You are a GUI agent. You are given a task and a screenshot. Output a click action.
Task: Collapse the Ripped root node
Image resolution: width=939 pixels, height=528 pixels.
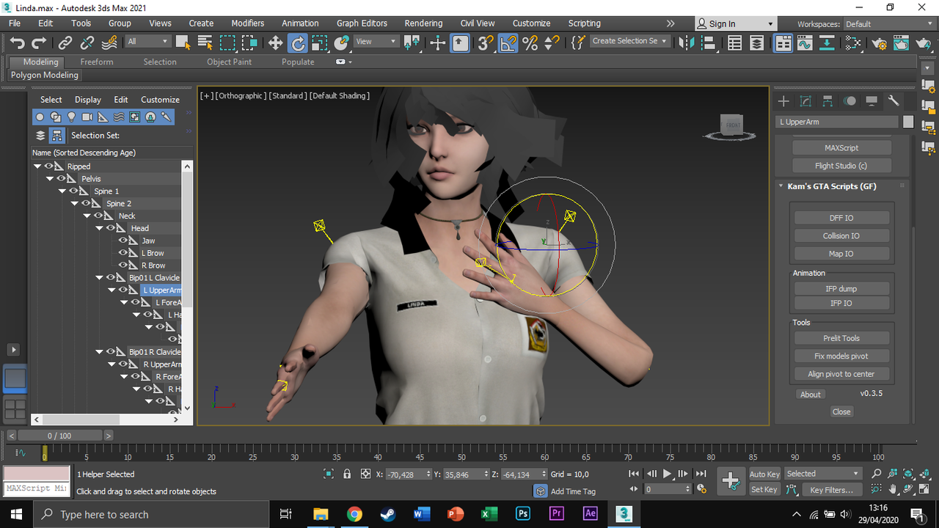pyautogui.click(x=37, y=166)
